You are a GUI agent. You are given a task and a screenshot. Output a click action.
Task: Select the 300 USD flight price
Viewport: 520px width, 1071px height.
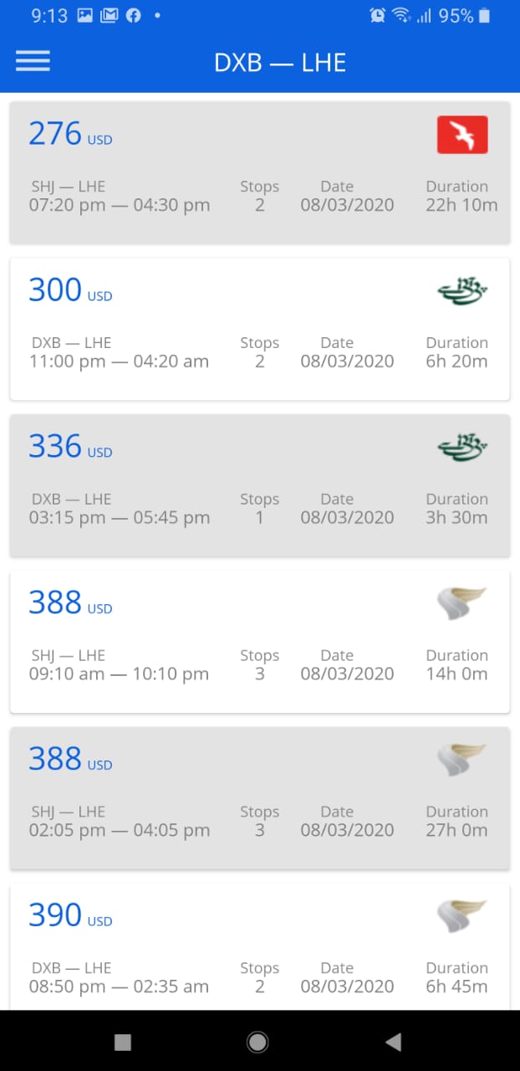point(70,290)
